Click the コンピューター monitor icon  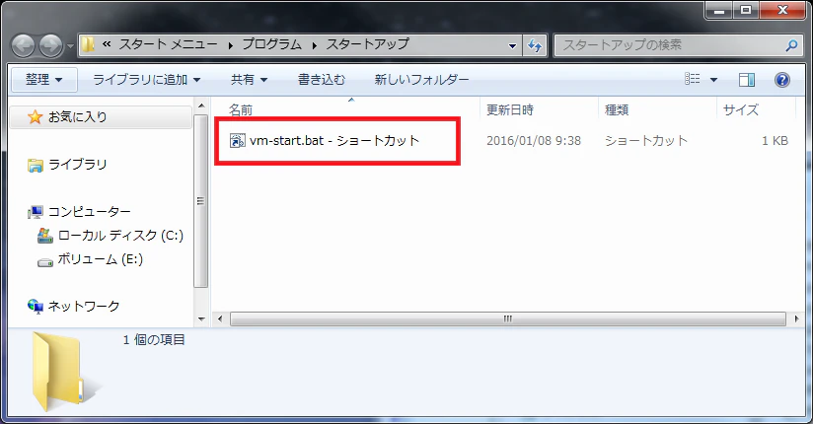(36, 212)
